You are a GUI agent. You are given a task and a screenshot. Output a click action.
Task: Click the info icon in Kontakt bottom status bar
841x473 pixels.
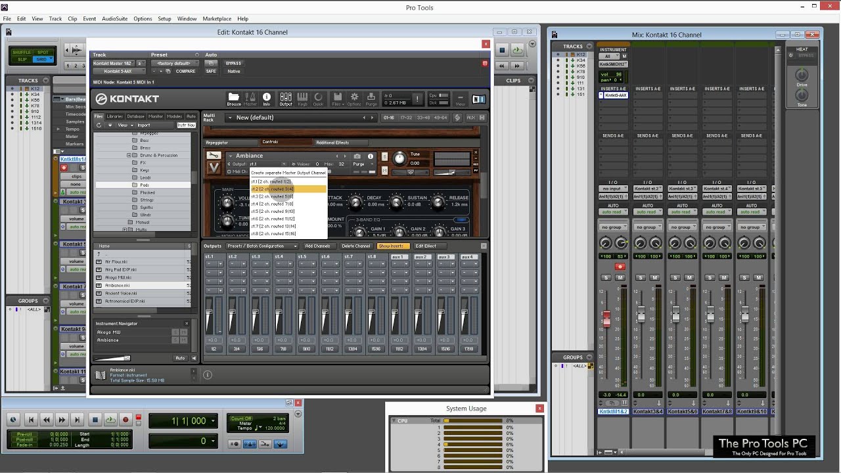[208, 374]
